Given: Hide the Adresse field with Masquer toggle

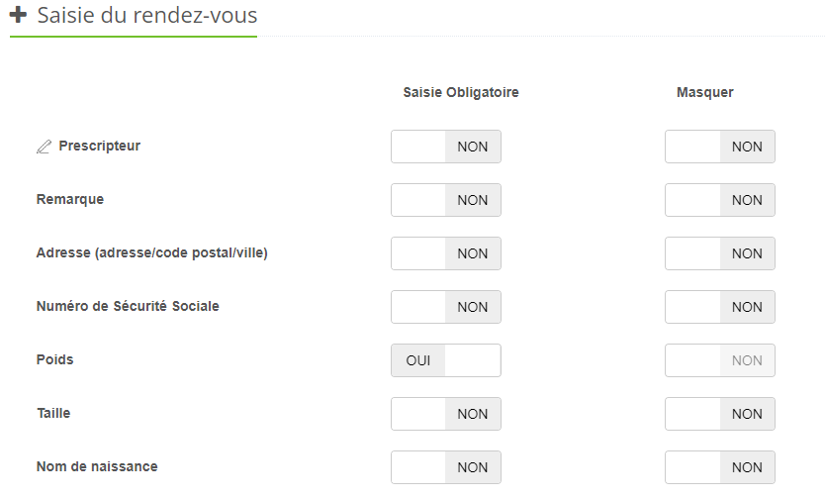Looking at the screenshot, I should pos(720,253).
